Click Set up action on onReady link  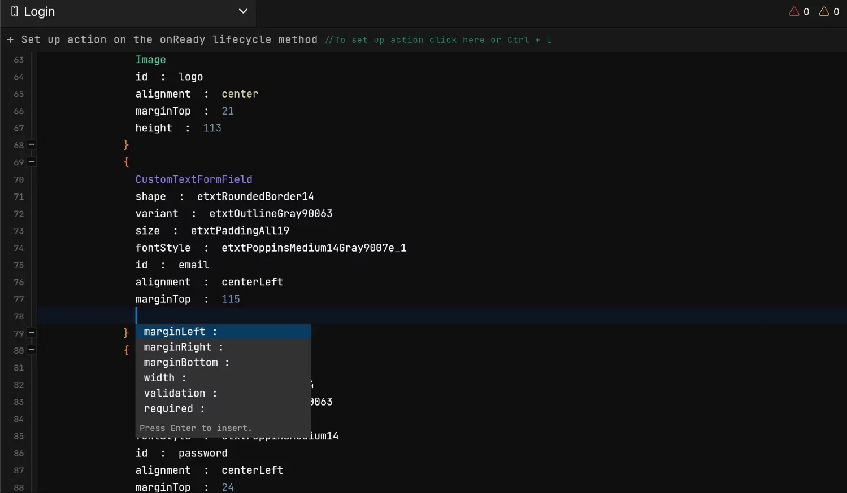point(169,40)
